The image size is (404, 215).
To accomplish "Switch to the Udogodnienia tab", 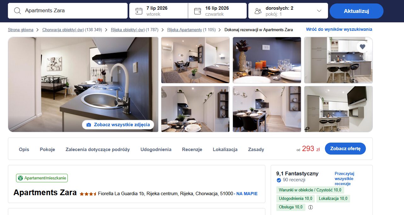I will click(x=156, y=150).
